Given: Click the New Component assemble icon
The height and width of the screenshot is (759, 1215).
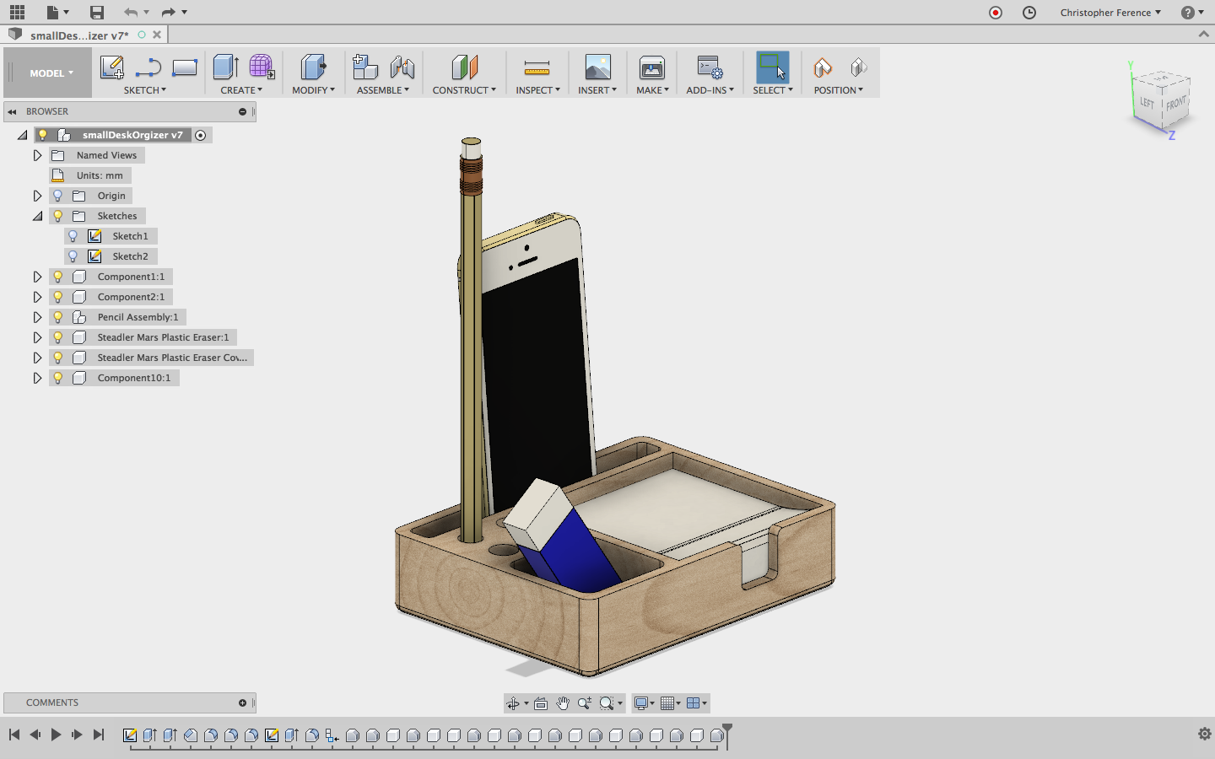Looking at the screenshot, I should pyautogui.click(x=364, y=67).
